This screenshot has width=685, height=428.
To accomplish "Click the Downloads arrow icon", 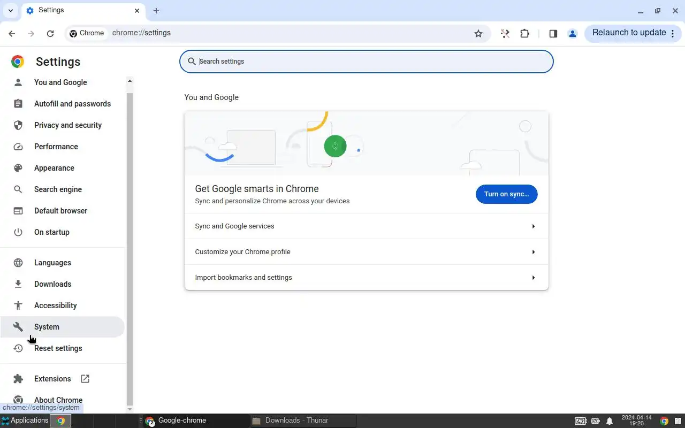I will pyautogui.click(x=18, y=284).
